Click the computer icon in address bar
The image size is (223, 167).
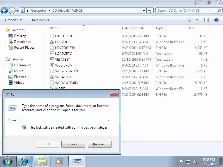[23, 11]
